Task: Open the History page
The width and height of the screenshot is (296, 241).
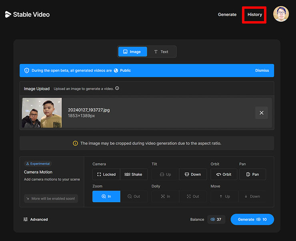Action: [x=254, y=15]
